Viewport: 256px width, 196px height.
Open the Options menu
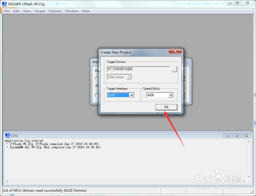click(55, 11)
